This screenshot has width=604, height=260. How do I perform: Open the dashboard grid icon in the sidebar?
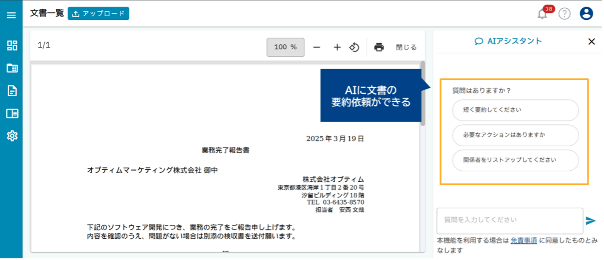(x=12, y=45)
